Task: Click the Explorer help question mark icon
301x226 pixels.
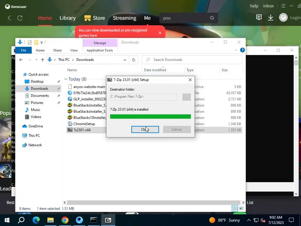Action: [x=243, y=50]
